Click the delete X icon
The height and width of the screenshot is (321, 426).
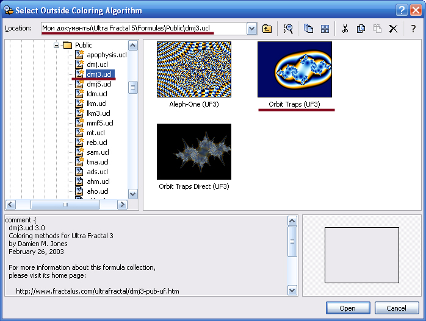(394, 29)
